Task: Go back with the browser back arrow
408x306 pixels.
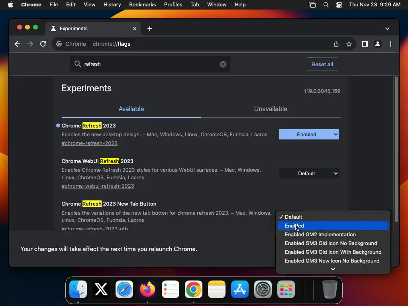Action: point(18,44)
